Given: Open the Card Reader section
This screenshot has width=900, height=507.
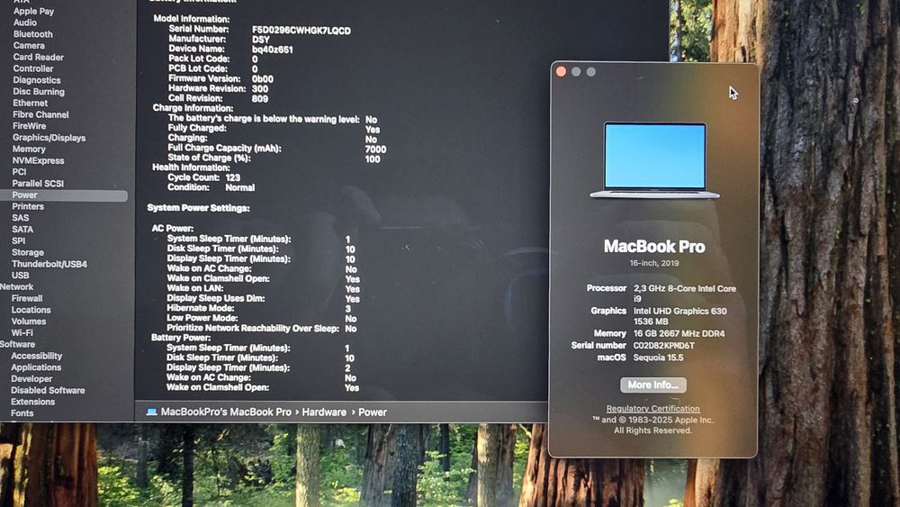Looking at the screenshot, I should click(38, 57).
